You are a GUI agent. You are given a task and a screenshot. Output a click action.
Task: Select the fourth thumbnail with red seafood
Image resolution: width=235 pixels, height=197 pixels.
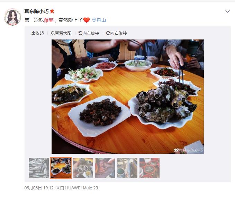point(105,168)
